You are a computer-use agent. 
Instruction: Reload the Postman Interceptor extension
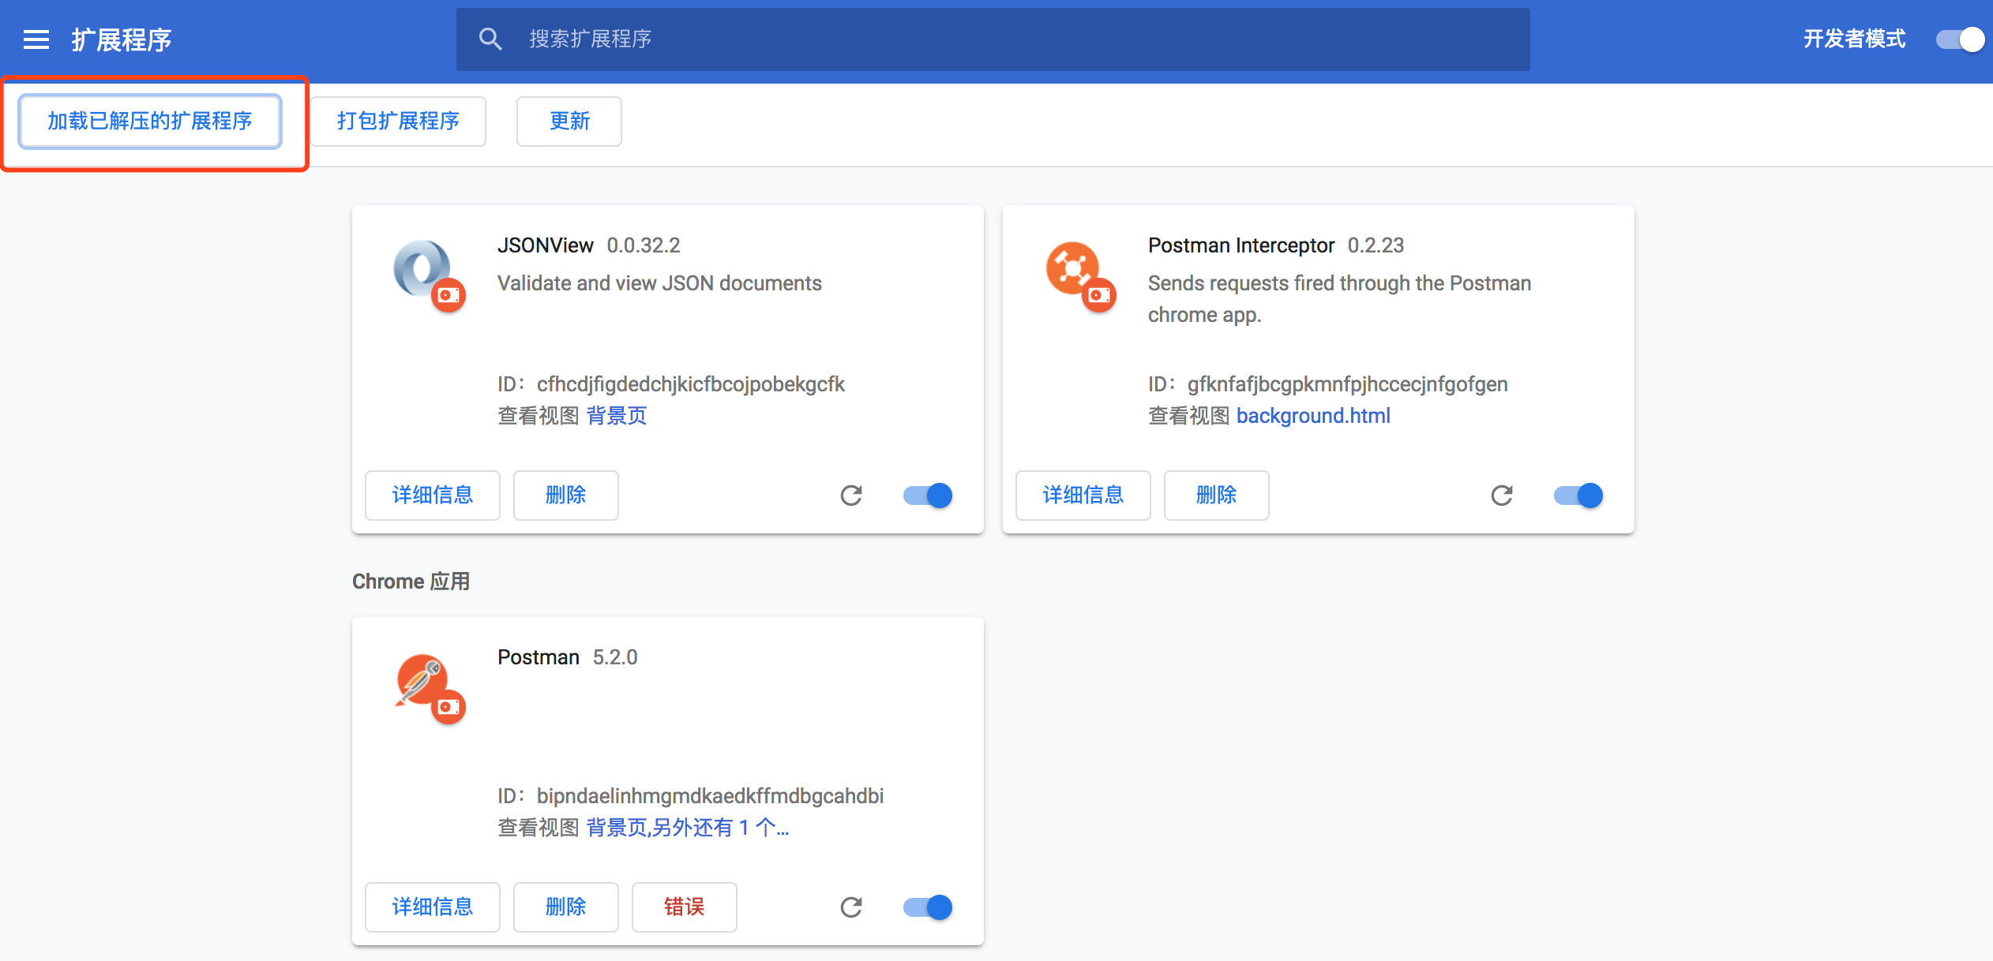pos(1502,495)
